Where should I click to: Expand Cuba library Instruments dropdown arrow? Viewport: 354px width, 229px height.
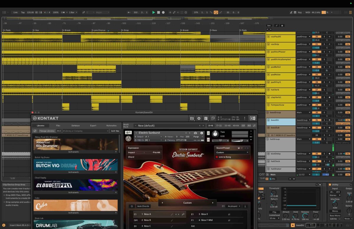(116, 213)
